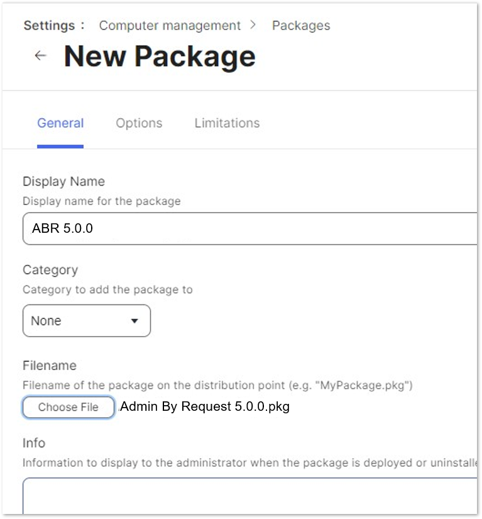Click the Filename label
482x519 pixels.
pyautogui.click(x=50, y=366)
